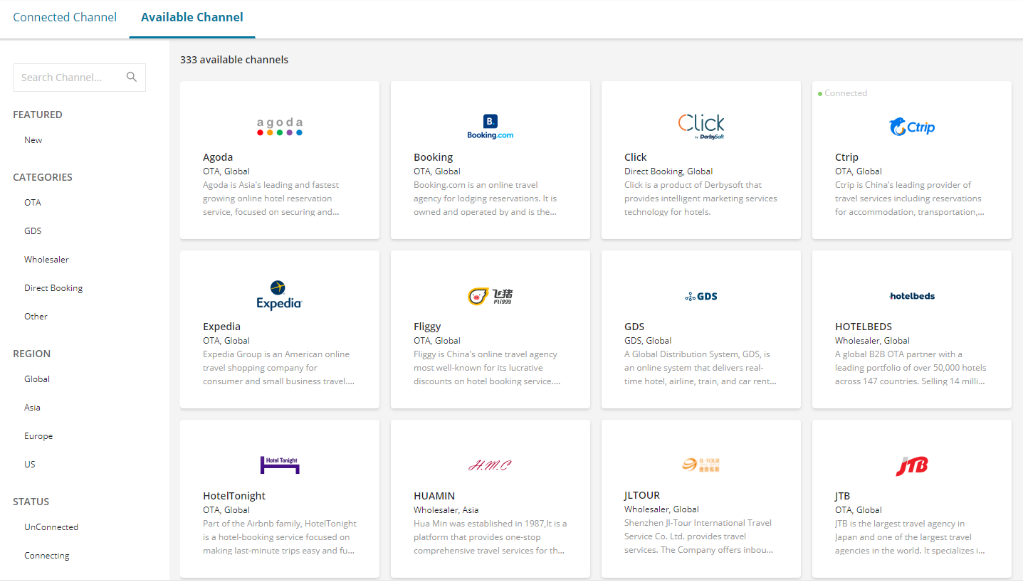Click the GDS logo
Viewport: 1023px width, 582px height.
[x=701, y=296]
